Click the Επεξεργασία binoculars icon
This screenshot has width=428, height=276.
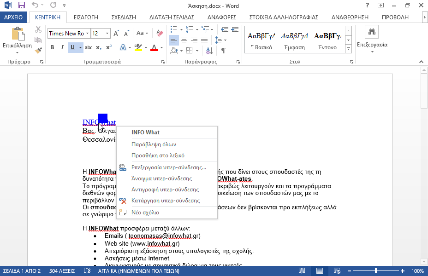pyautogui.click(x=372, y=32)
